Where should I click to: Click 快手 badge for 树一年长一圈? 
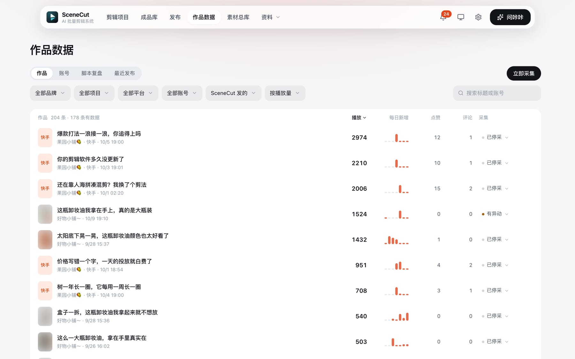click(45, 291)
